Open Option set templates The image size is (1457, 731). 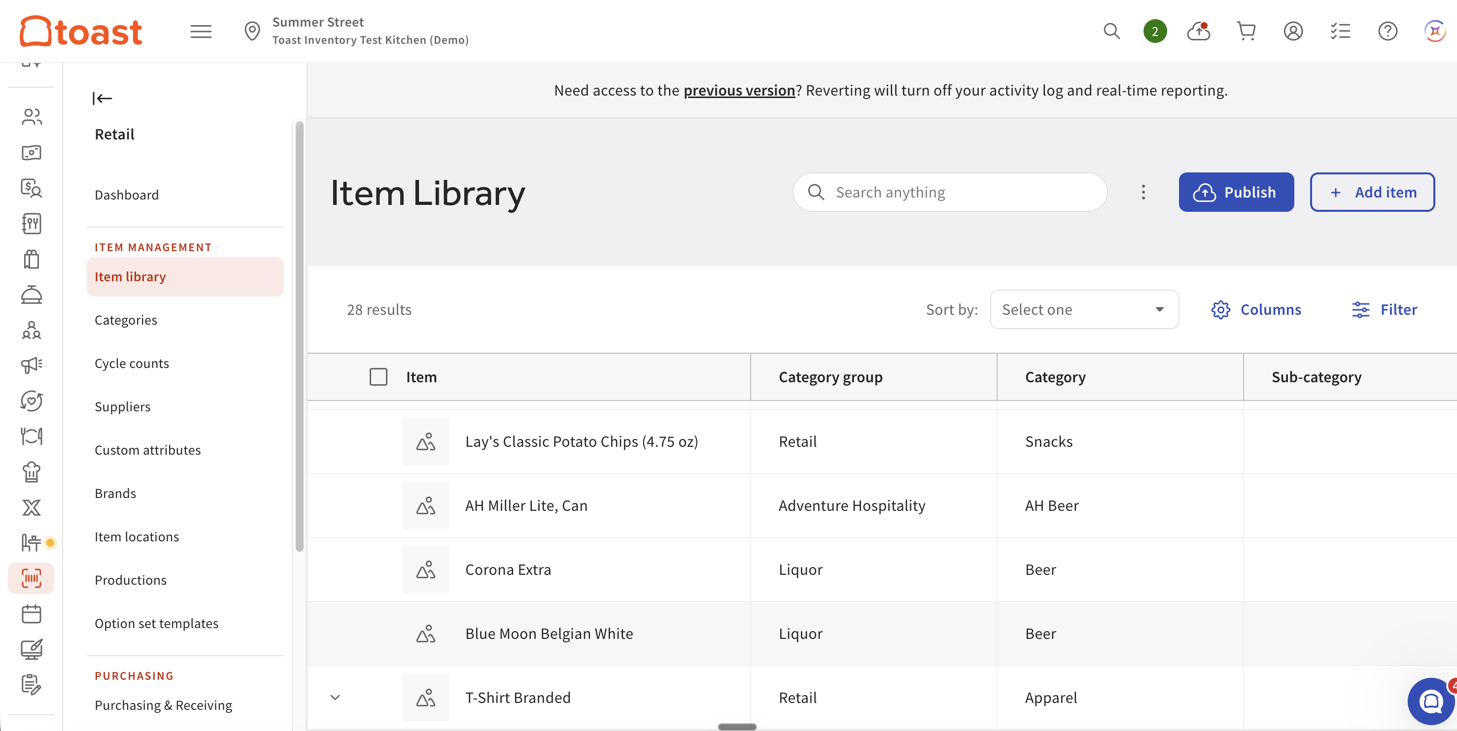tap(156, 623)
